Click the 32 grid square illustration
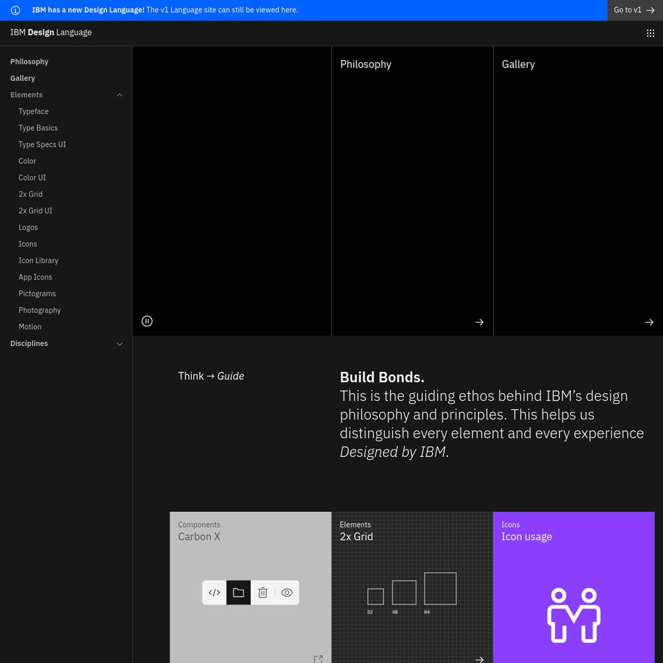This screenshot has width=663, height=663. click(x=375, y=597)
